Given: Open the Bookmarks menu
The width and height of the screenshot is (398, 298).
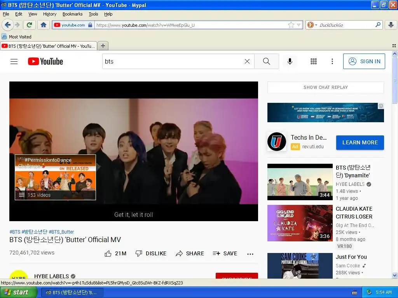Looking at the screenshot, I should tap(72, 14).
